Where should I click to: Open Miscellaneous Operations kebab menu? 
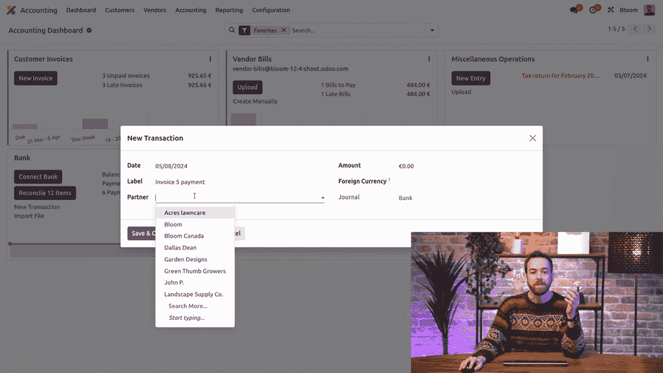pos(647,59)
